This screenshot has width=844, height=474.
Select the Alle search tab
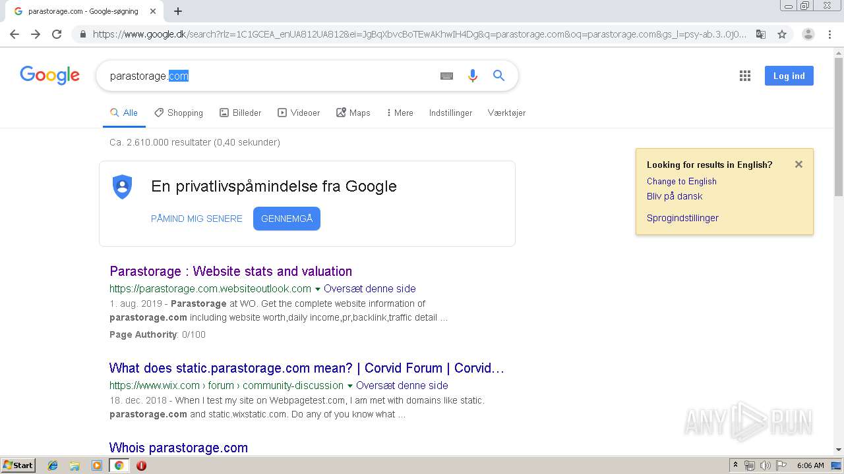click(124, 113)
